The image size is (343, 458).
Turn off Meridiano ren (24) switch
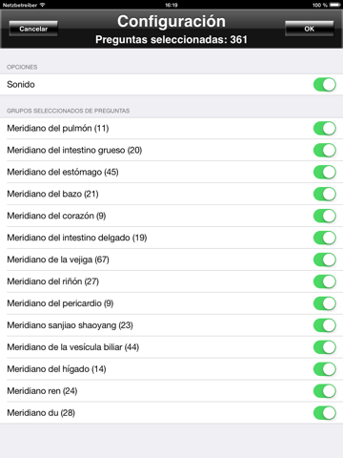pos(325,391)
